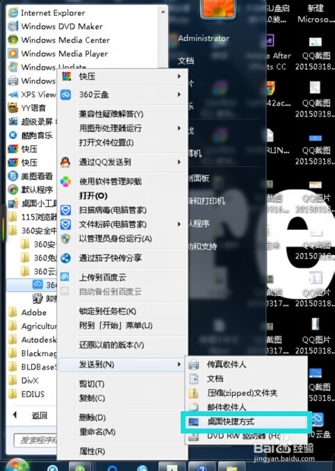
Task: Select 兼容性疑难解答(Y) menu entry
Action: coord(111,114)
